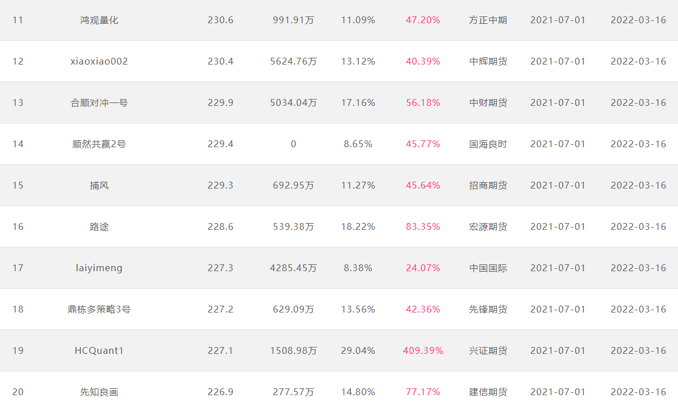Open the 鸿观量化 account link

pyautogui.click(x=99, y=20)
